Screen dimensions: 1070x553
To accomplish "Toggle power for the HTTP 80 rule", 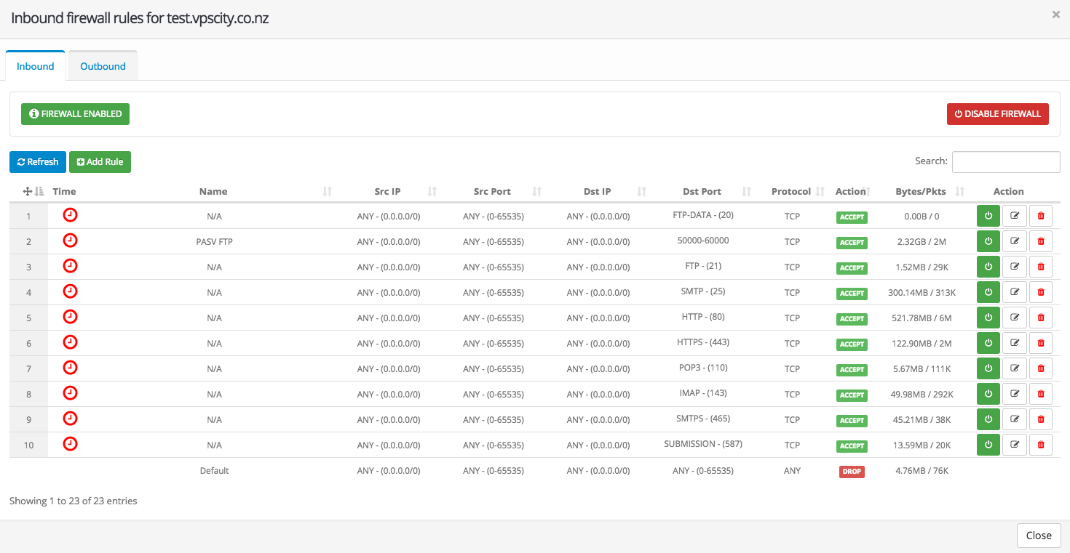I will click(x=988, y=318).
